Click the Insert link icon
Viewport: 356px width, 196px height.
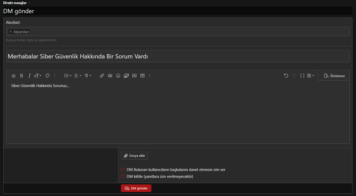coord(102,76)
